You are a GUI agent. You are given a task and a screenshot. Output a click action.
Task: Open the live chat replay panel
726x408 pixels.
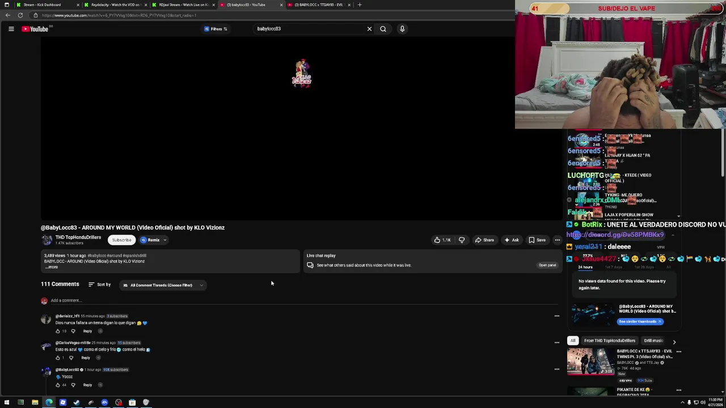[x=547, y=265]
